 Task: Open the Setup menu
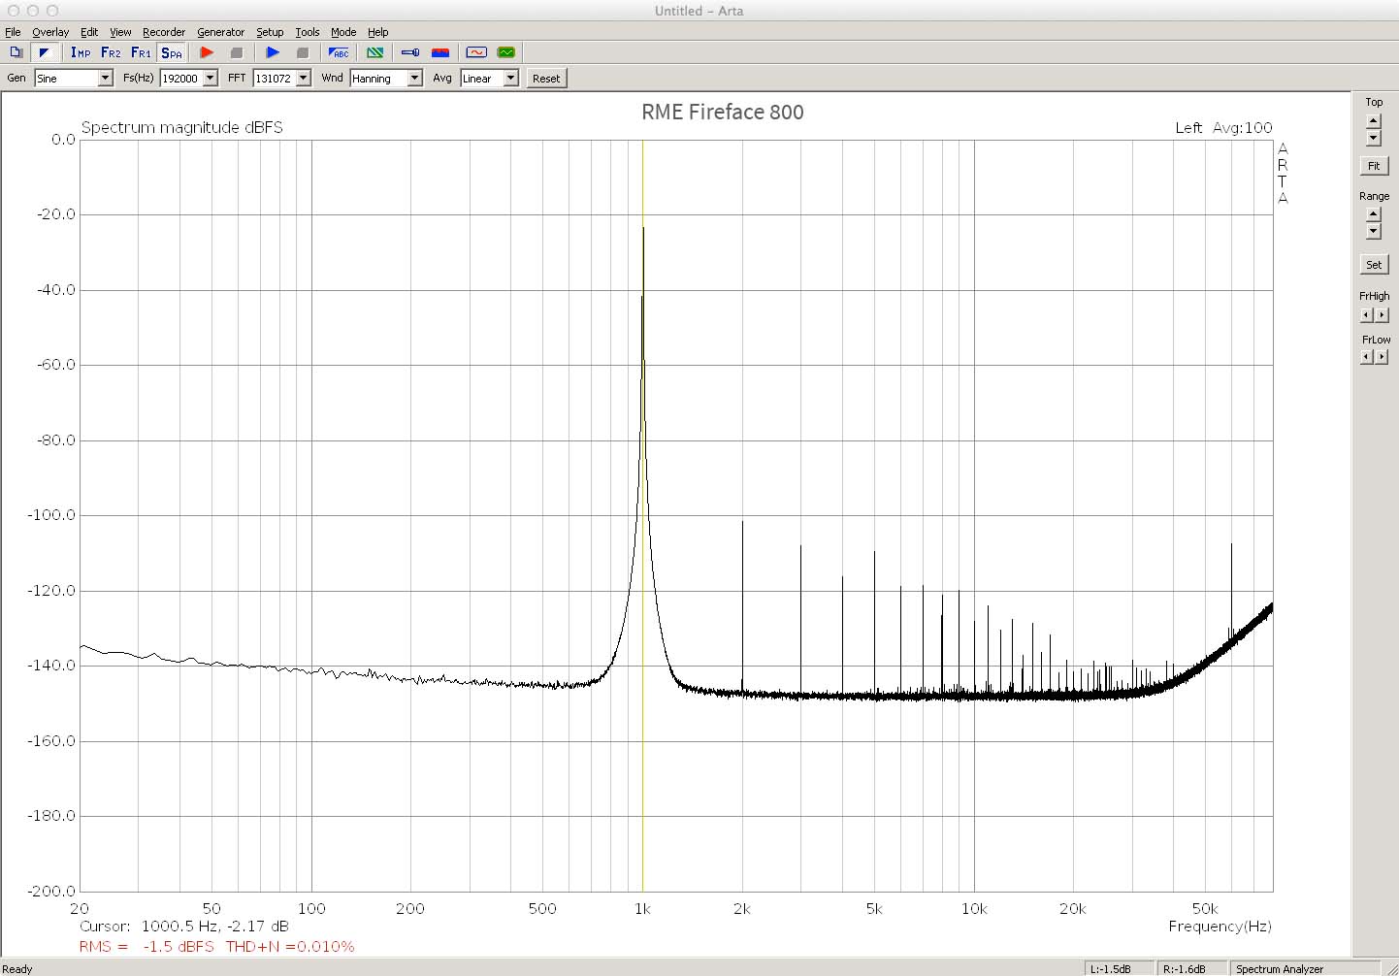(x=270, y=32)
